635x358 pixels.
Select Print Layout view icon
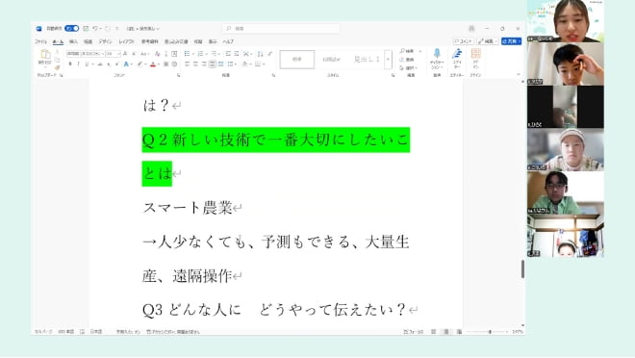coord(446,332)
